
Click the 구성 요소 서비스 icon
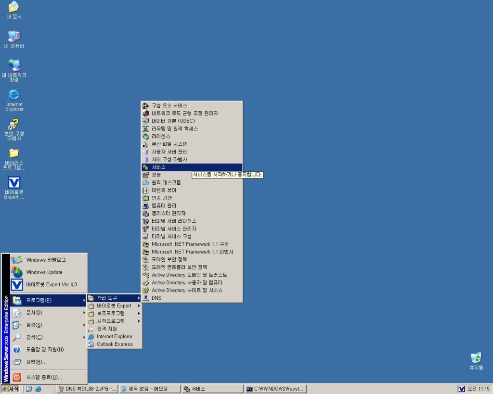pyautogui.click(x=145, y=105)
